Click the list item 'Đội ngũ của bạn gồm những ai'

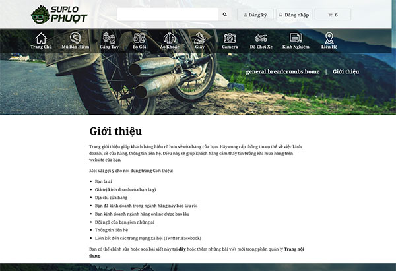click(125, 222)
